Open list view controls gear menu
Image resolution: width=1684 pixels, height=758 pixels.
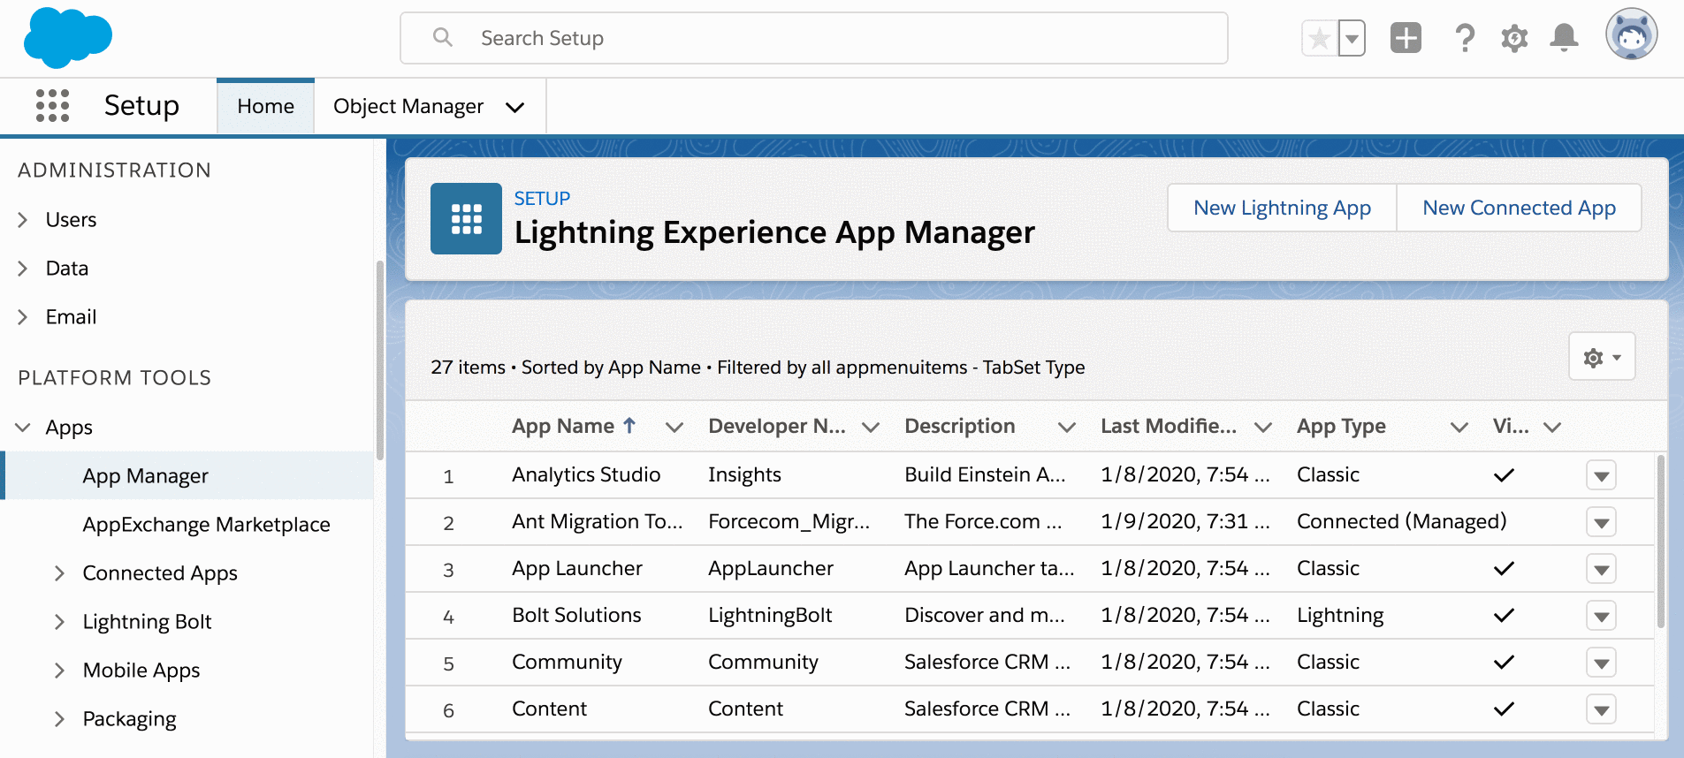pyautogui.click(x=1601, y=357)
